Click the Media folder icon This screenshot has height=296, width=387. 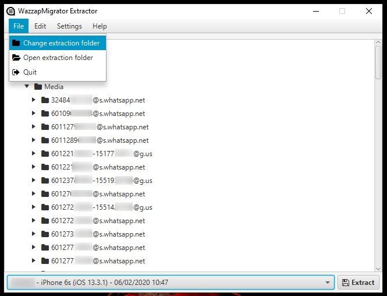38,86
